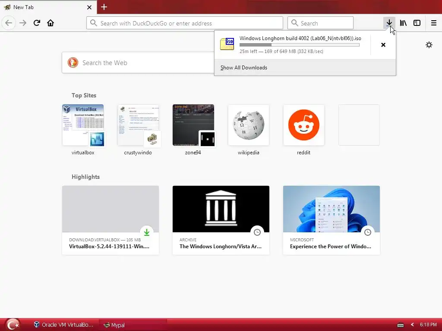Image resolution: width=442 pixels, height=331 pixels.
Task: Click the Top Sites section heading
Action: tap(84, 95)
